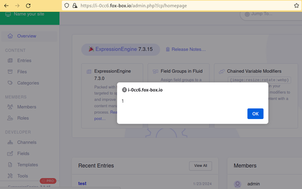Click the shield tracking protection icon
The image size is (302, 189).
67,5
